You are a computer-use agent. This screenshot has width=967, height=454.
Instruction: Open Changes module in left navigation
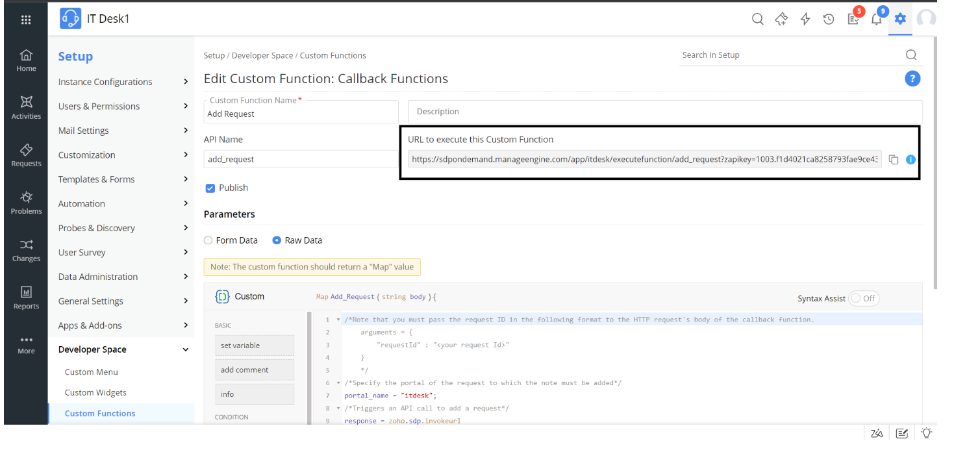click(26, 250)
